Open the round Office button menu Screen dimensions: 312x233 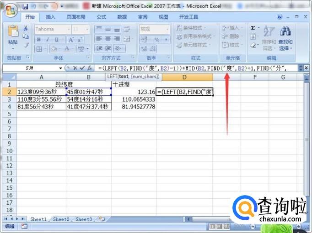tap(11, 10)
